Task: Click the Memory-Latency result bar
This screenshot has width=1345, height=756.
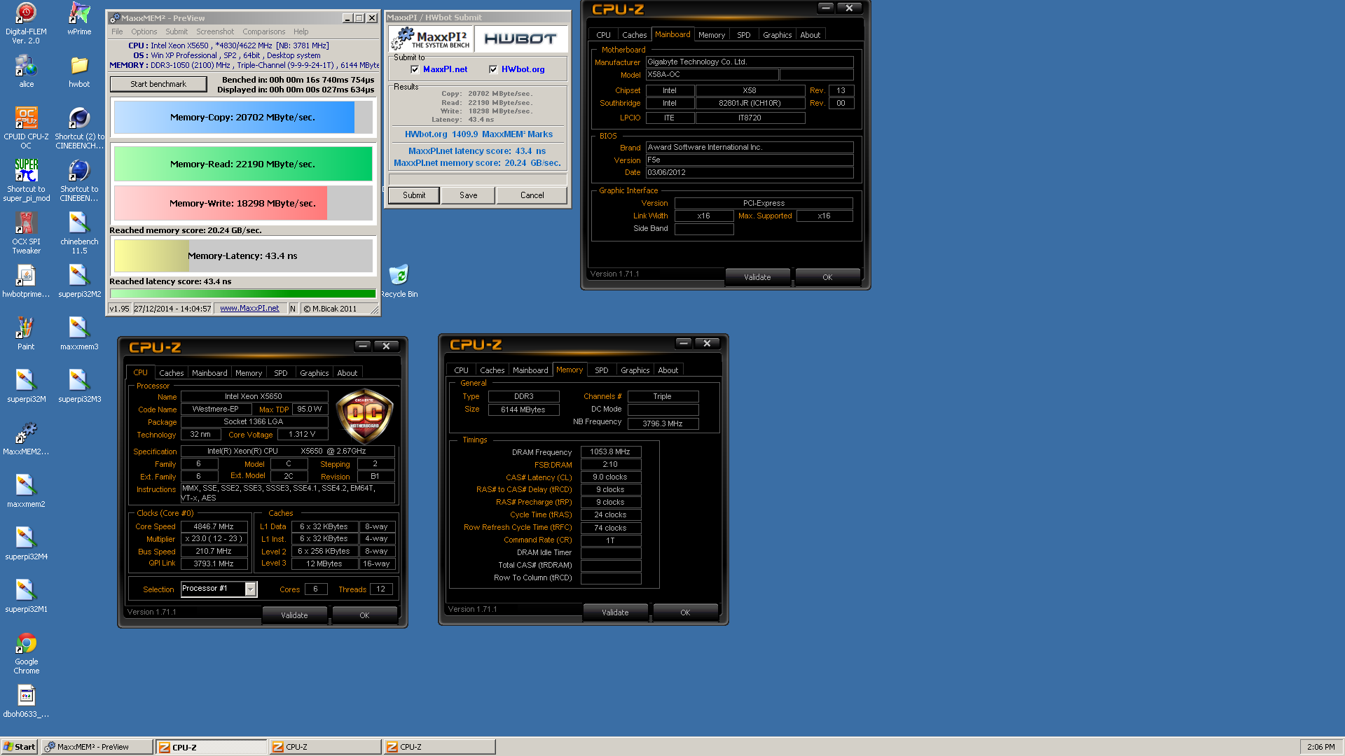Action: tap(243, 256)
